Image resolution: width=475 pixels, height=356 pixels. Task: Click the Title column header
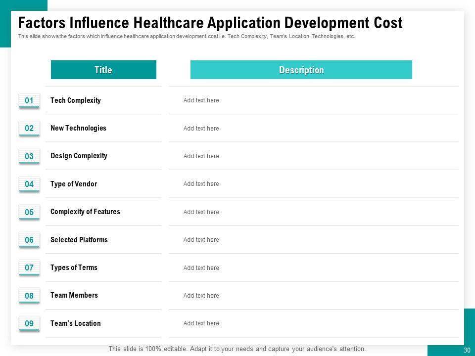point(103,70)
